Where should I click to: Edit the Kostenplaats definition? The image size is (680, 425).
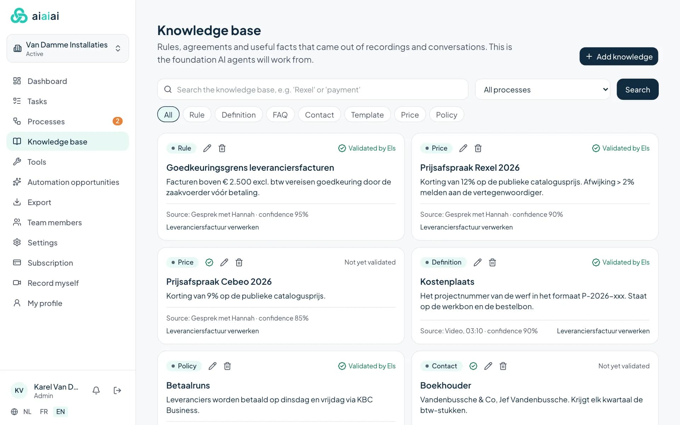[477, 262]
